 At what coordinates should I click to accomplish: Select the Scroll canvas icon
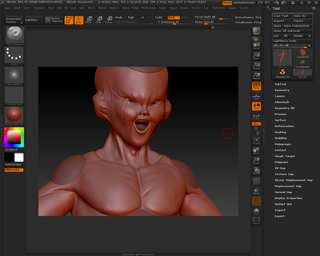[x=256, y=46]
